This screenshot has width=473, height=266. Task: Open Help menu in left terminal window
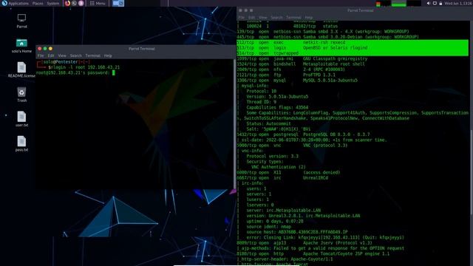(108, 55)
